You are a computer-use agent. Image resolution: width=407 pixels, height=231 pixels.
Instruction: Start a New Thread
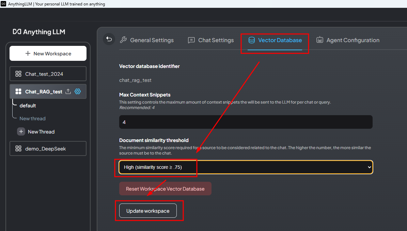[x=36, y=131]
